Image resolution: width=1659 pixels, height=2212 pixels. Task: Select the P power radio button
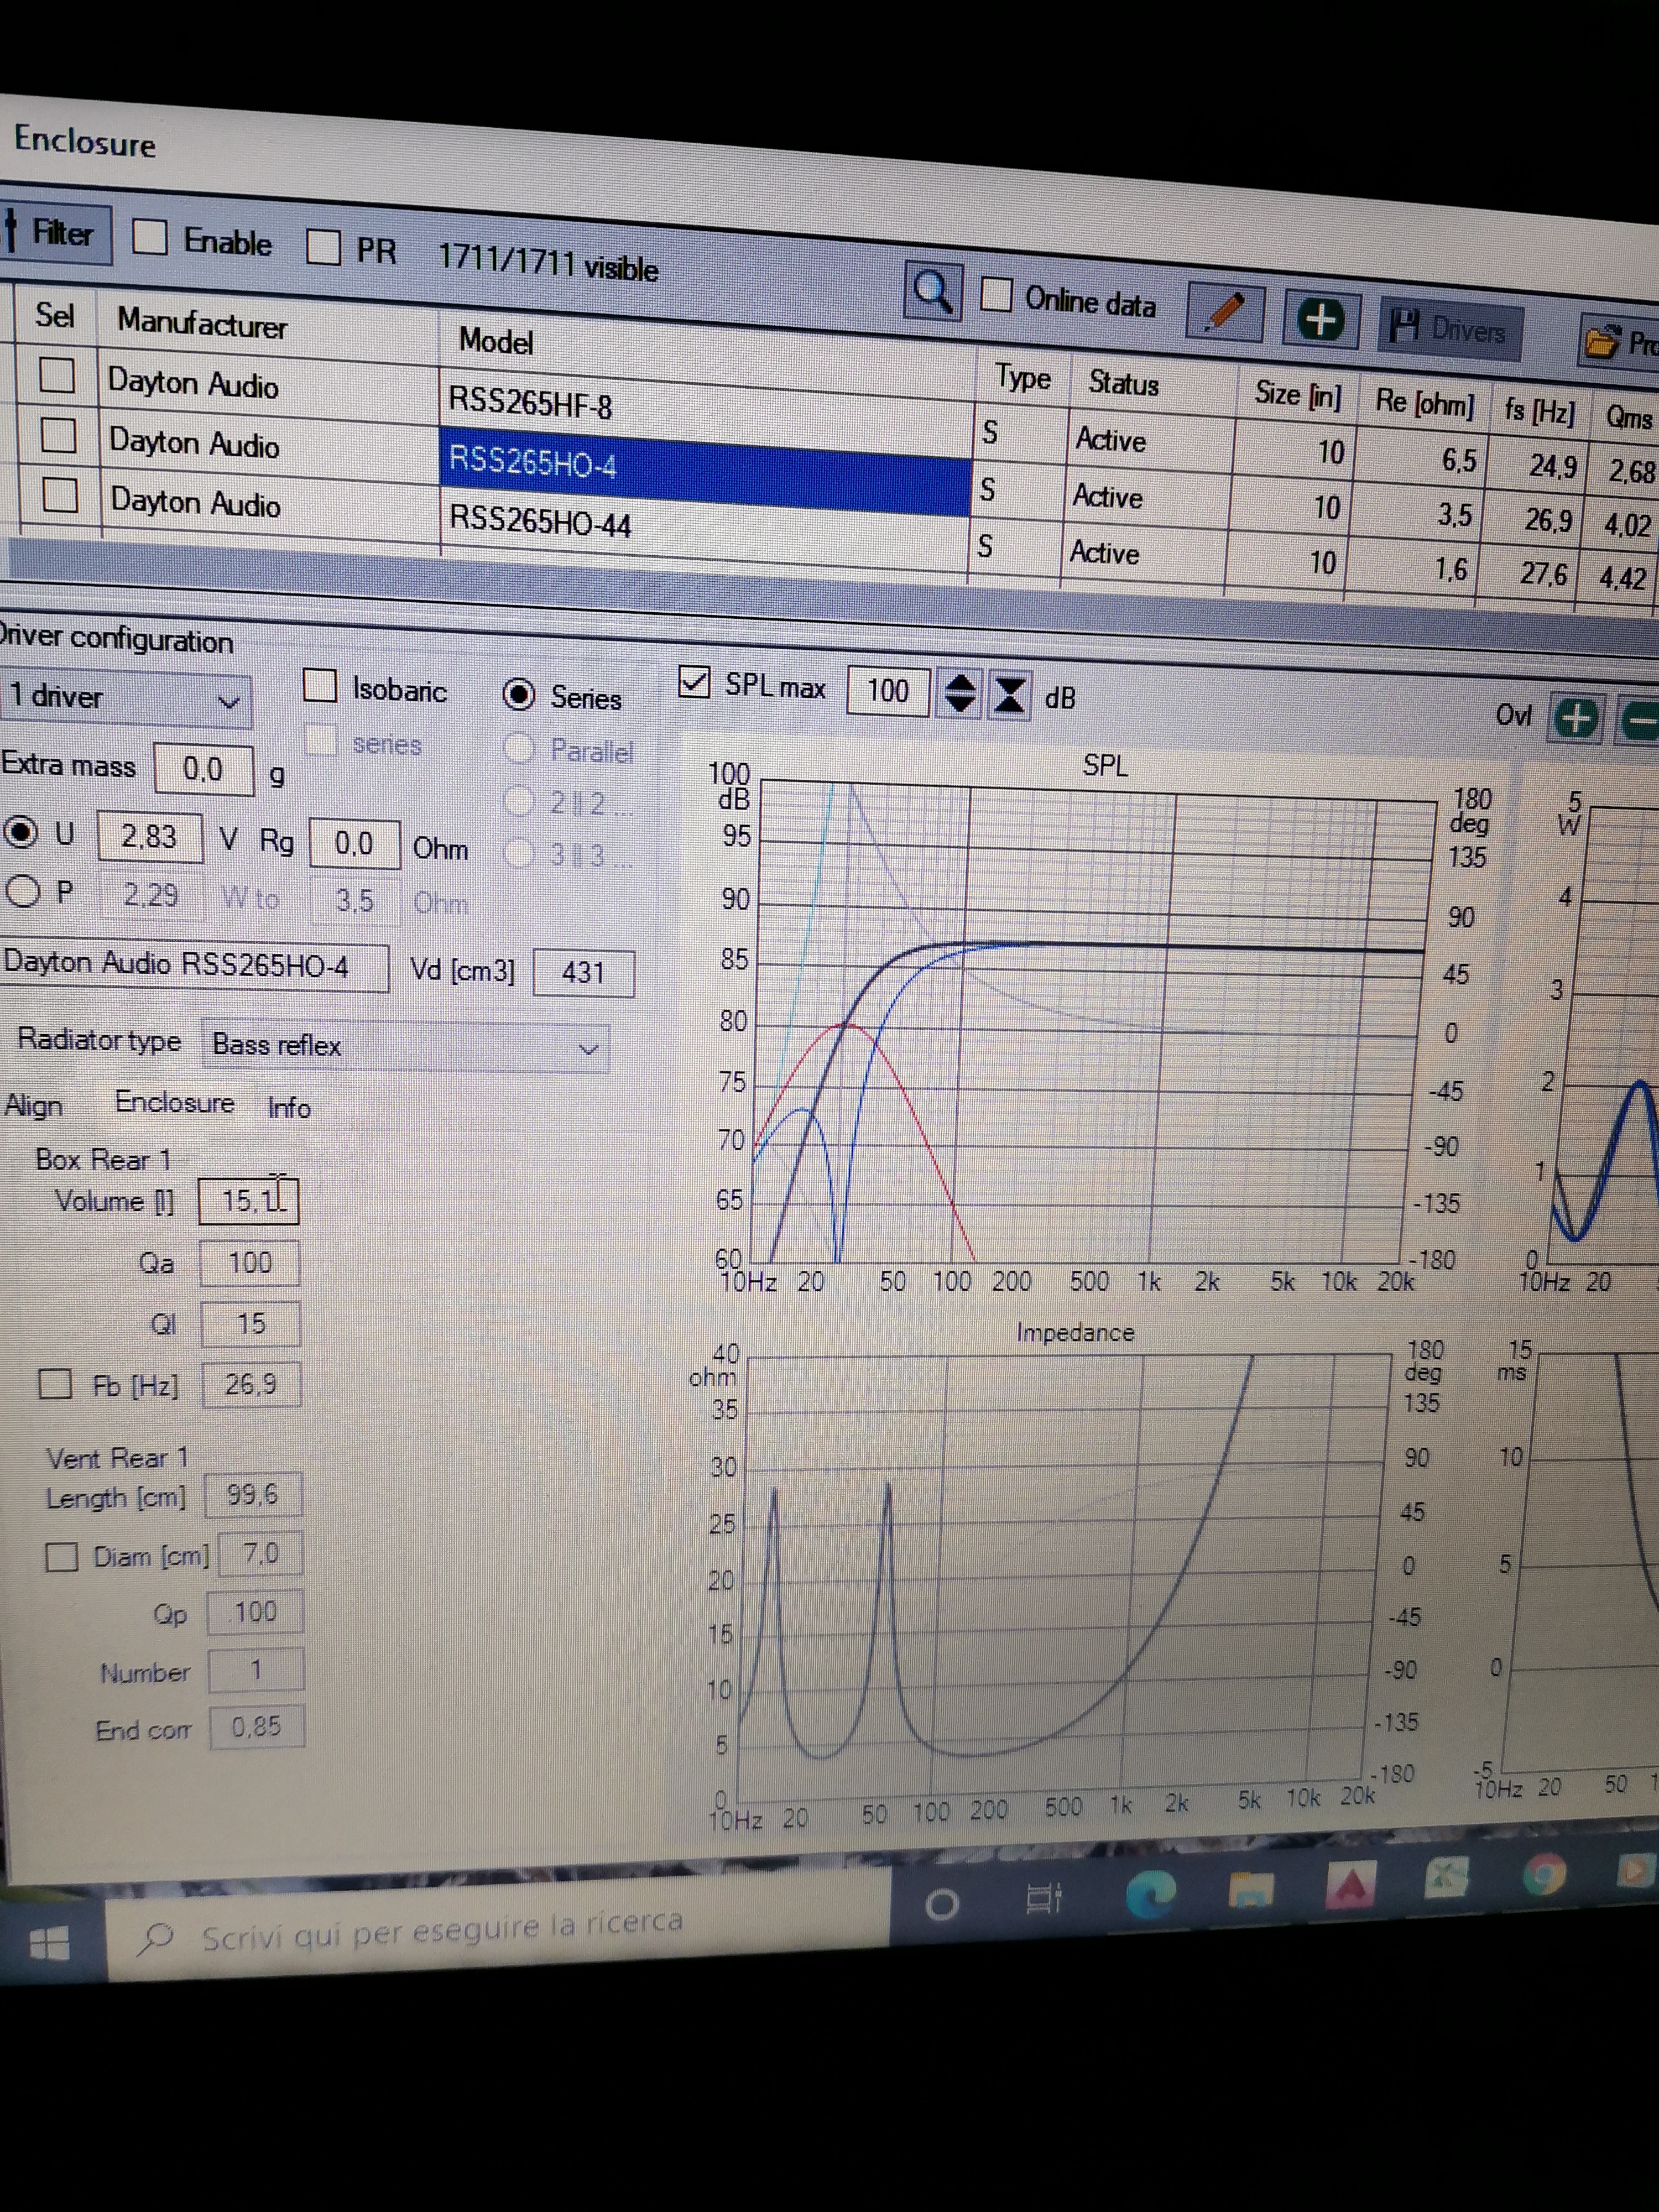click(x=22, y=890)
